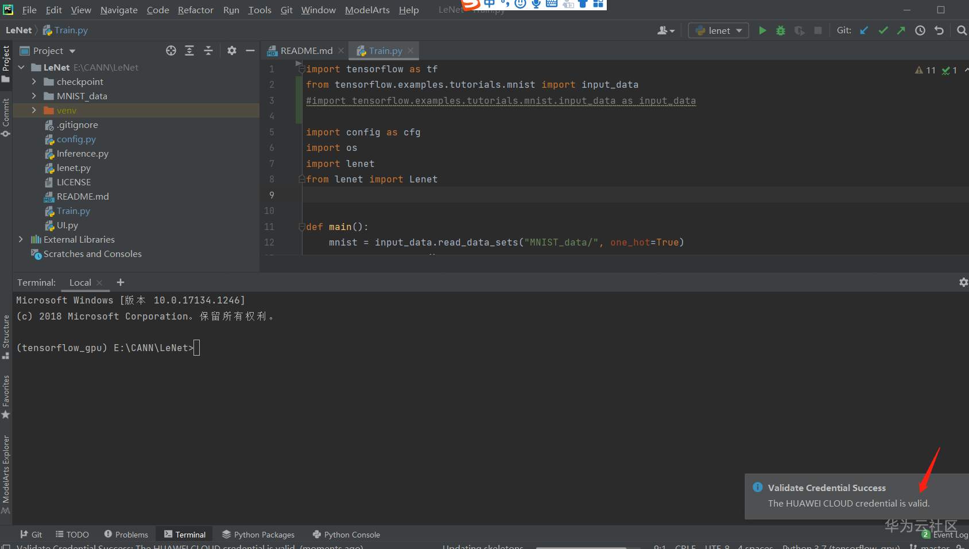Open lenet.py in the project tree
Image resolution: width=969 pixels, height=549 pixels.
(73, 168)
